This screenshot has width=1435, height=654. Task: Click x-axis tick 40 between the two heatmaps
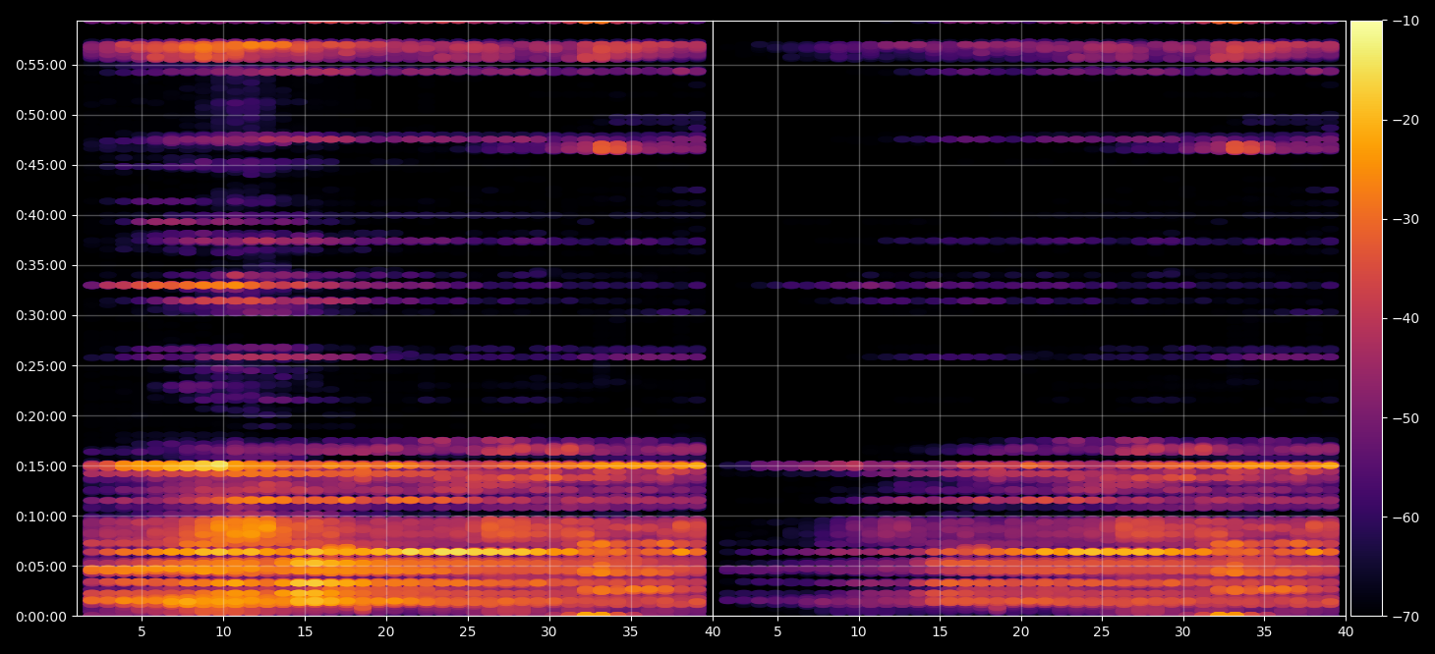(712, 631)
